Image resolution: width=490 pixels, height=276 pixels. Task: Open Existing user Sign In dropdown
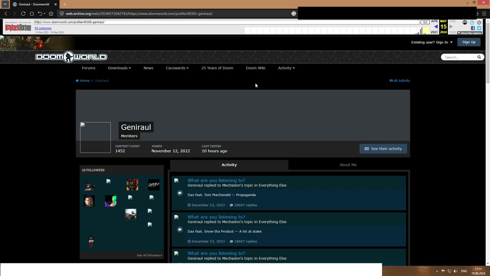coord(432,42)
